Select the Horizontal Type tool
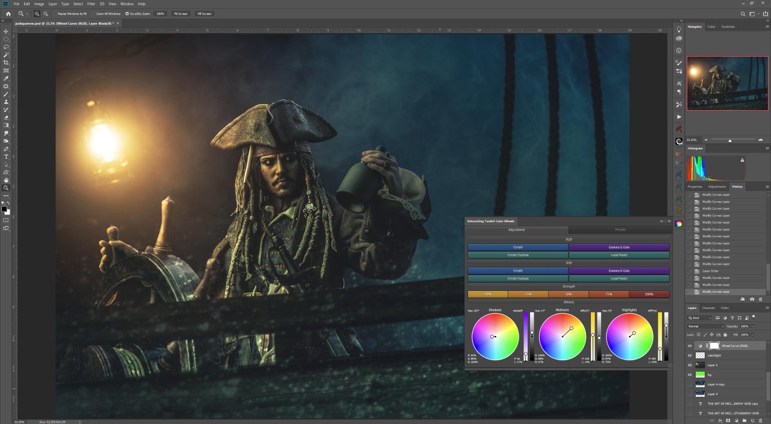 coord(6,157)
